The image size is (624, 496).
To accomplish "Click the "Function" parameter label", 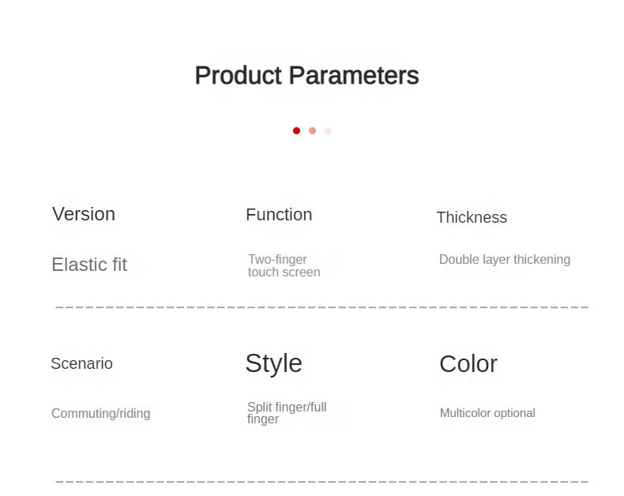I will (279, 215).
